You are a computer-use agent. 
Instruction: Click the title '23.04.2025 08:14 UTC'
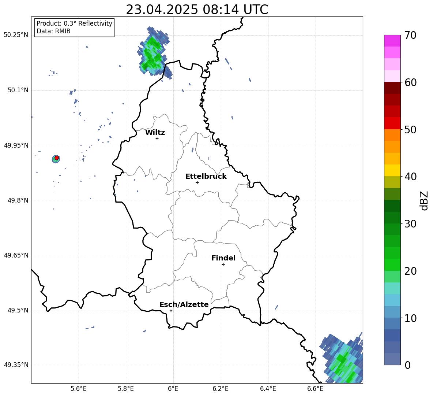pos(197,10)
